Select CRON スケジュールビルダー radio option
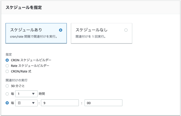This screenshot has height=116, width=181. pyautogui.click(x=7, y=60)
